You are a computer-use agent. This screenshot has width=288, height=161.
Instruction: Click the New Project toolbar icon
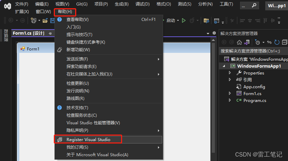tap(33, 20)
